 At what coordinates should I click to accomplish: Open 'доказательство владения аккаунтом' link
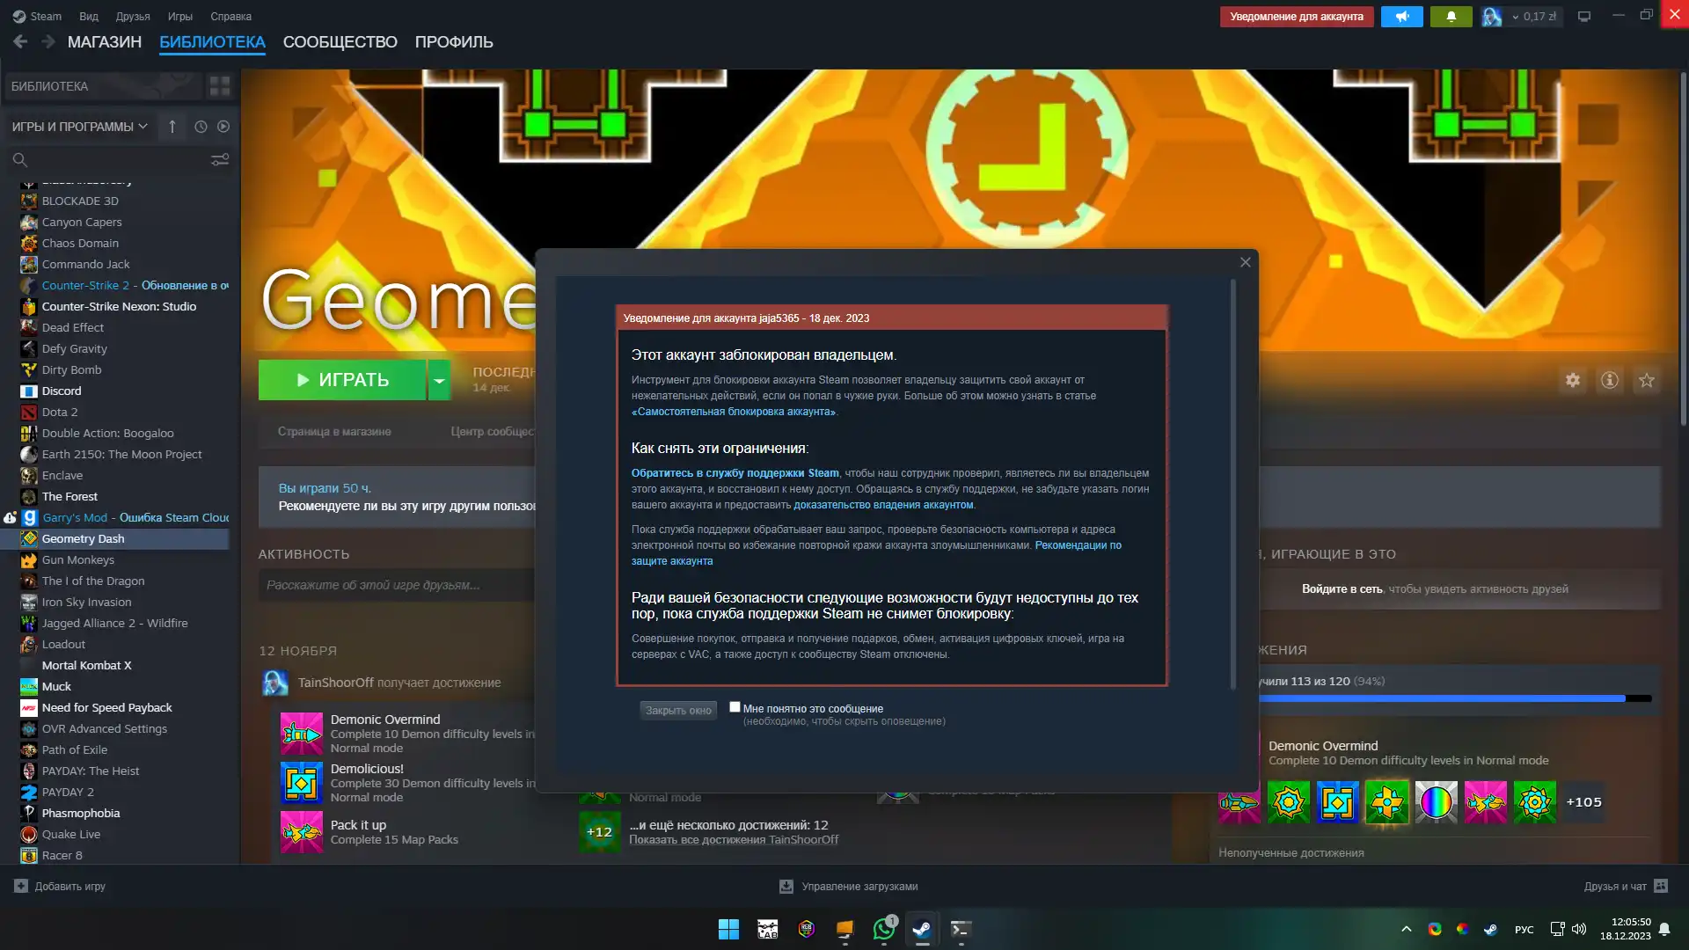[x=883, y=505]
